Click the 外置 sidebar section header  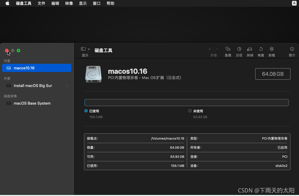tap(7, 78)
